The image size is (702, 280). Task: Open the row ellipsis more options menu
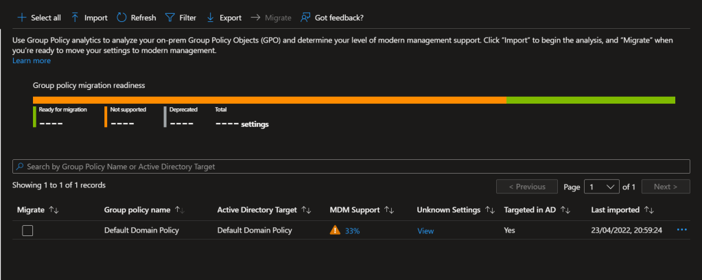point(681,230)
